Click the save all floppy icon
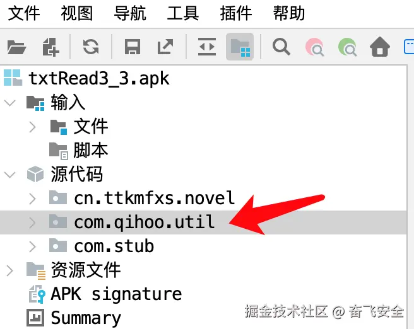This screenshot has height=329, width=414. [133, 47]
